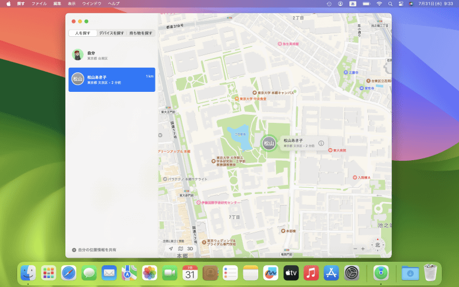Open Launchpad from the Dock
Screen dimensions: 459x287
[49, 273]
